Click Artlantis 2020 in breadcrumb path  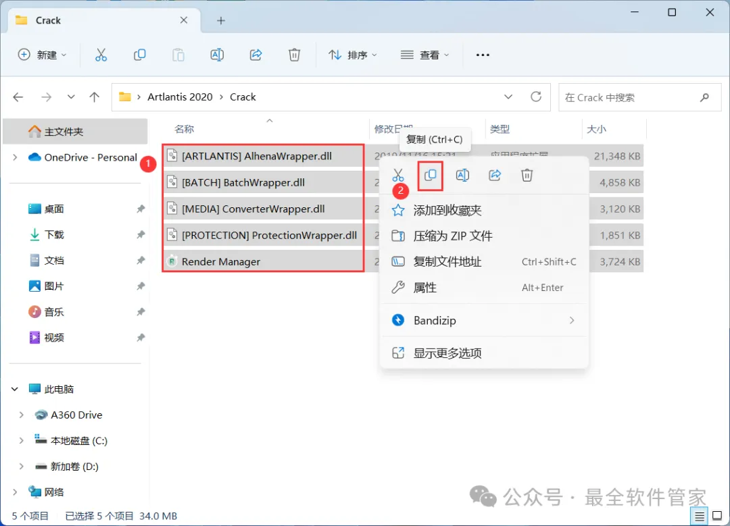tap(180, 97)
